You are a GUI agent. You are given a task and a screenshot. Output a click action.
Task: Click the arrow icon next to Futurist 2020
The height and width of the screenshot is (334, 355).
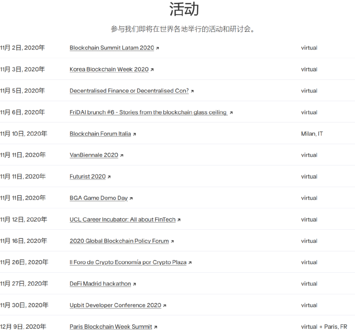point(109,177)
